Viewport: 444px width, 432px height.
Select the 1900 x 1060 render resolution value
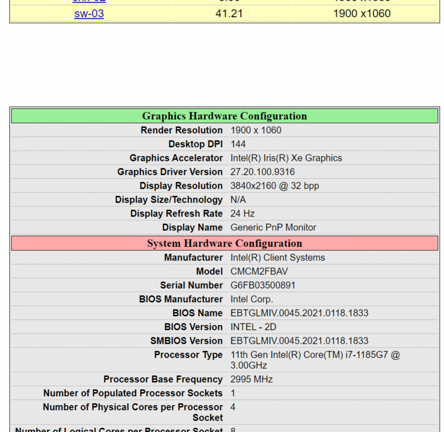point(256,130)
